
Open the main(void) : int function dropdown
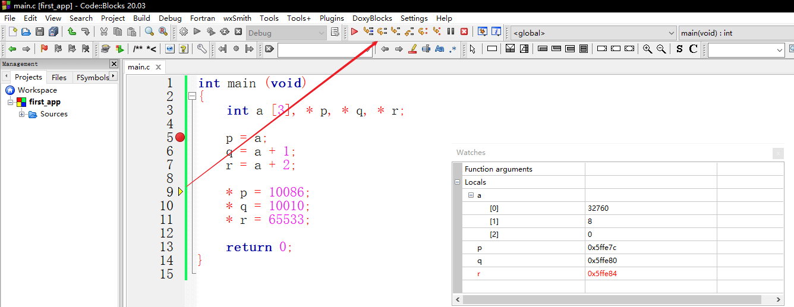click(736, 33)
